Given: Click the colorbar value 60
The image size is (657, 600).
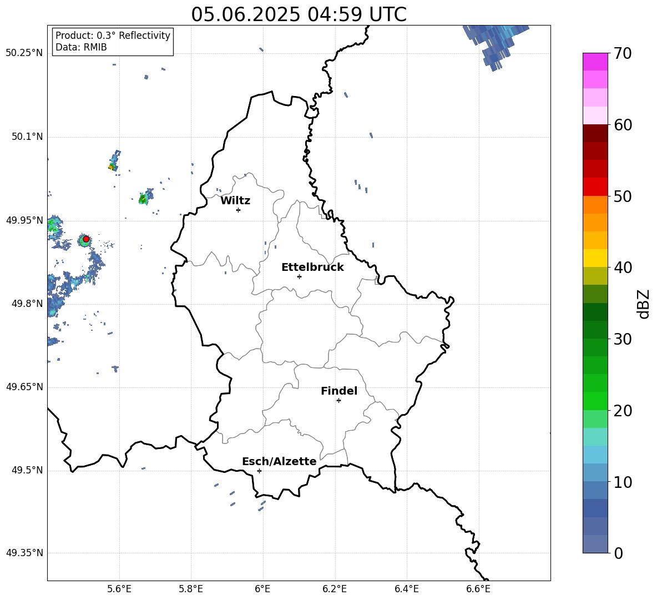Looking at the screenshot, I should pos(623,125).
